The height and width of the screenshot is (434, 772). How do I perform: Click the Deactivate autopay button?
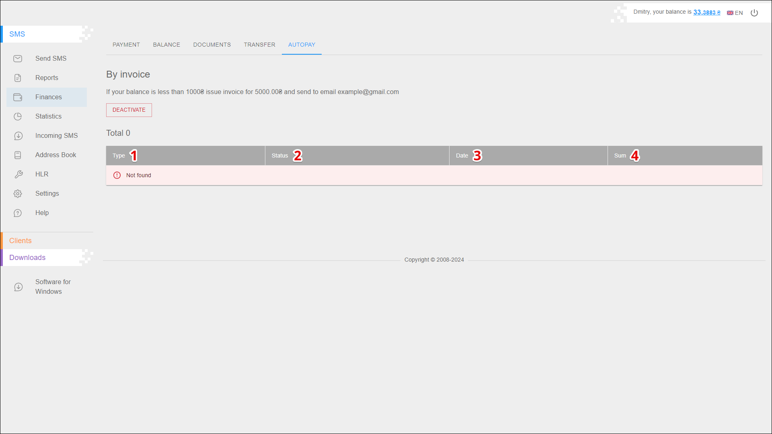(x=129, y=110)
